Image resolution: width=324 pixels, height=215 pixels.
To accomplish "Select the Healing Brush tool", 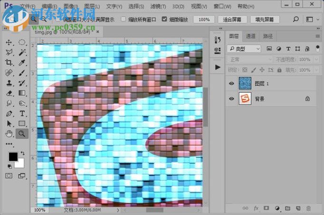I will [x=9, y=73].
